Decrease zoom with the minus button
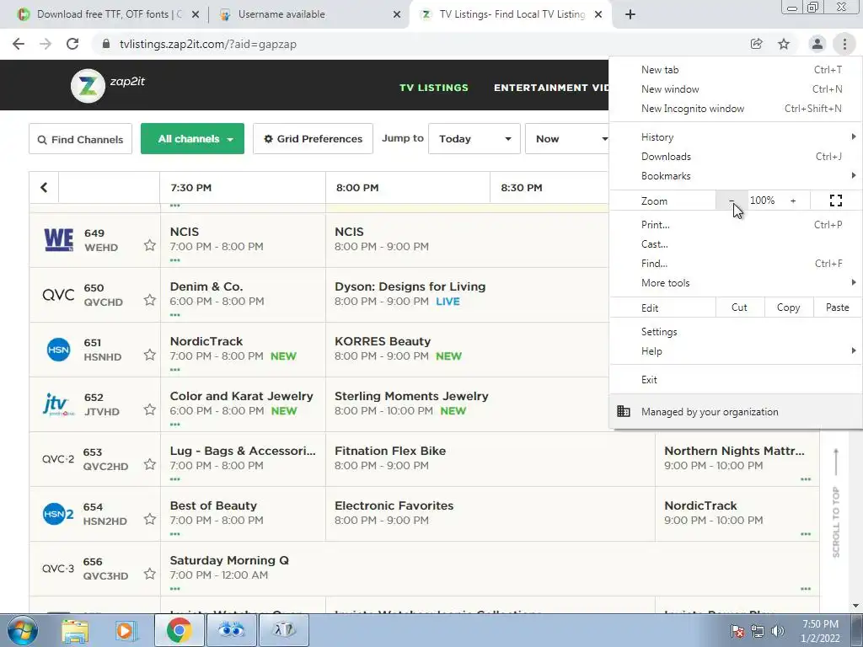The height and width of the screenshot is (647, 863). (732, 201)
